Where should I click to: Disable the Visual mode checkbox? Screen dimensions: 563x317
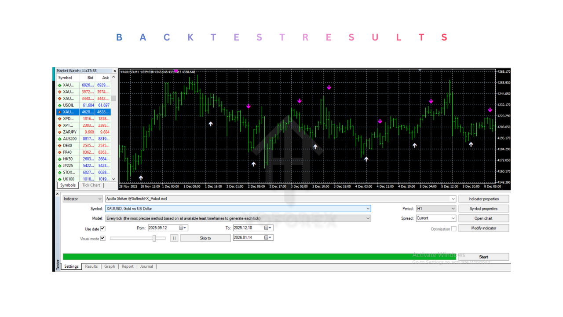(x=103, y=238)
